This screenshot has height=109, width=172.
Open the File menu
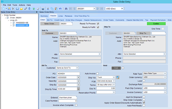5,5
